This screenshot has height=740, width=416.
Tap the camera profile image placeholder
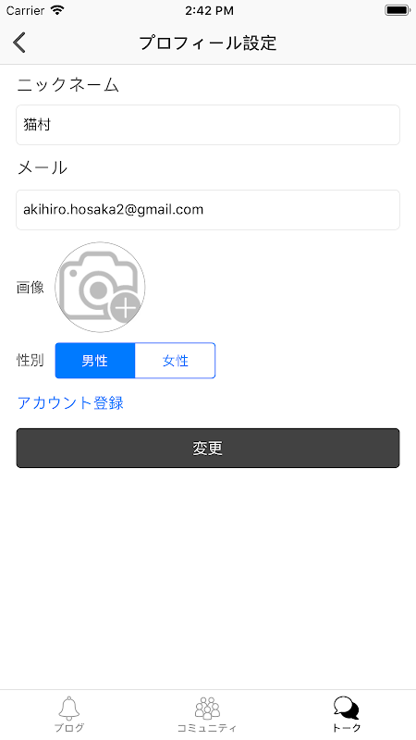click(x=100, y=287)
